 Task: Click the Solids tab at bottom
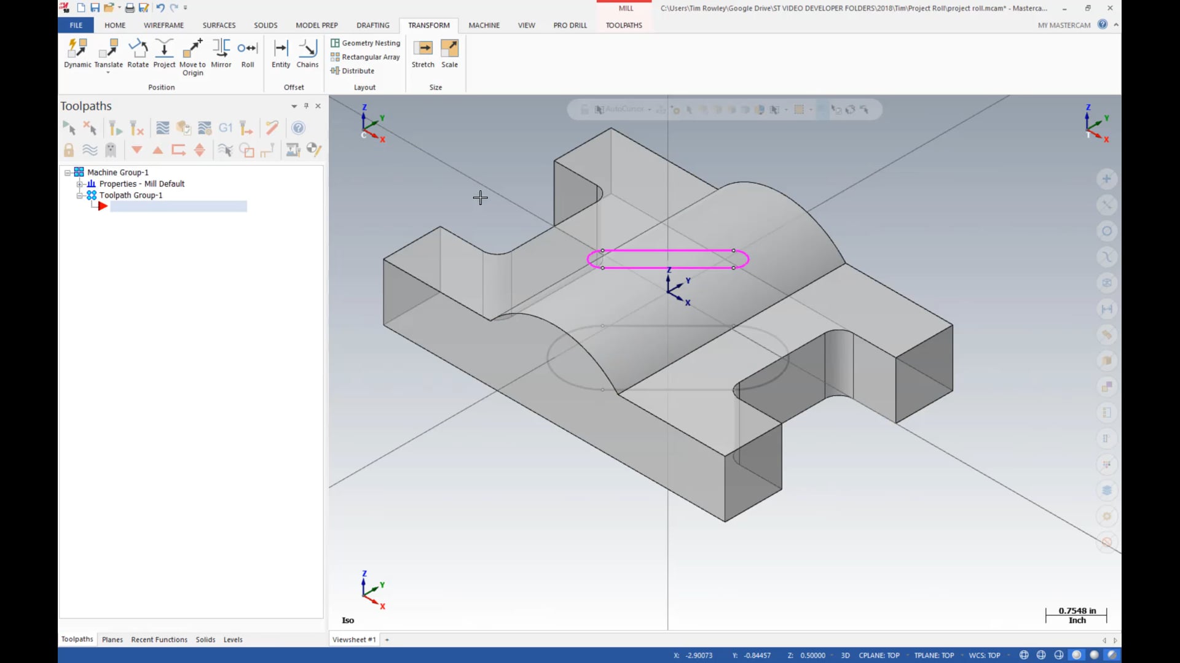(205, 640)
